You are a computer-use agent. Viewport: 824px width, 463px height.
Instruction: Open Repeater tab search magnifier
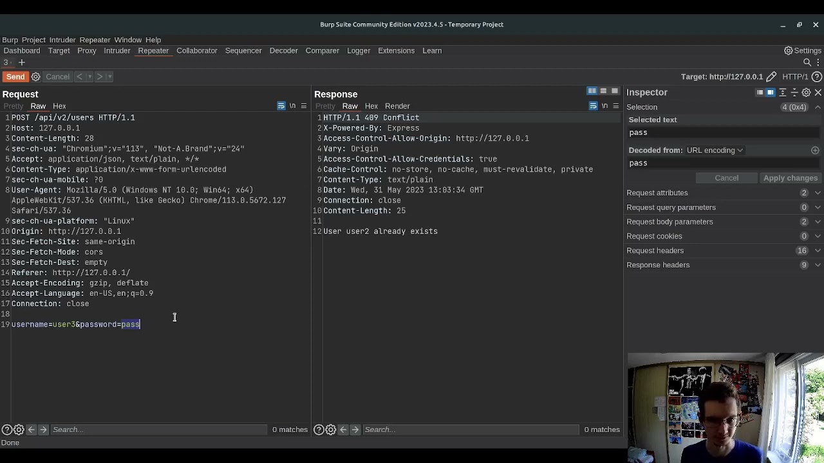point(807,63)
